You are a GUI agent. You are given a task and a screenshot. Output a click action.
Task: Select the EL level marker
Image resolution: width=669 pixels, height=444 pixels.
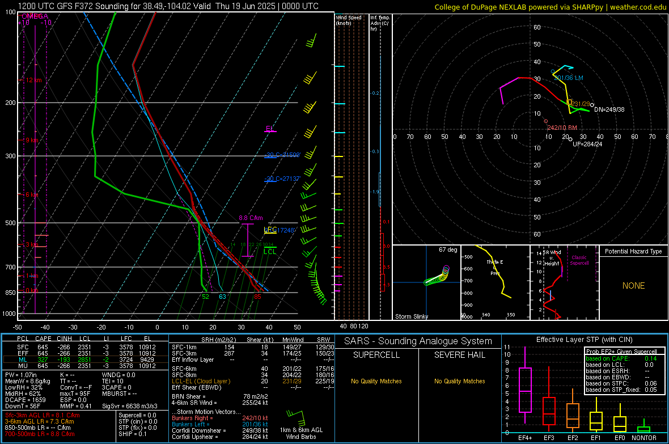(x=270, y=129)
